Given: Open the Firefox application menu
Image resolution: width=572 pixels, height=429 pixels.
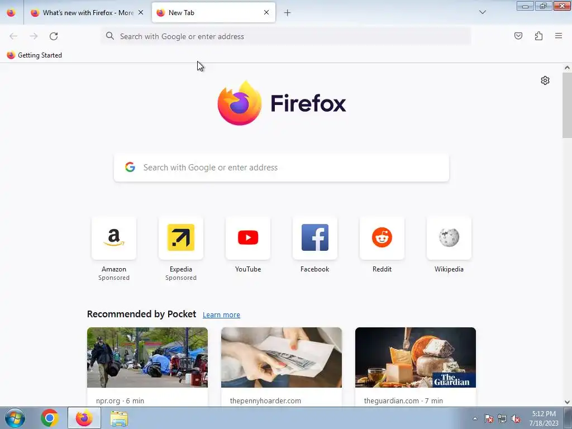Looking at the screenshot, I should point(559,36).
